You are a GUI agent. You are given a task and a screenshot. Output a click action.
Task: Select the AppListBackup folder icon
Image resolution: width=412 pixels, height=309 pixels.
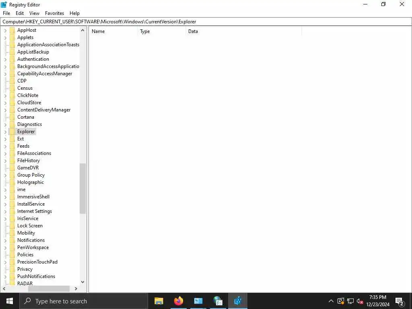(12, 52)
